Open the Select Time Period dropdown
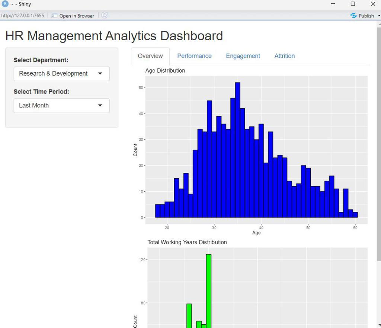 (61, 105)
